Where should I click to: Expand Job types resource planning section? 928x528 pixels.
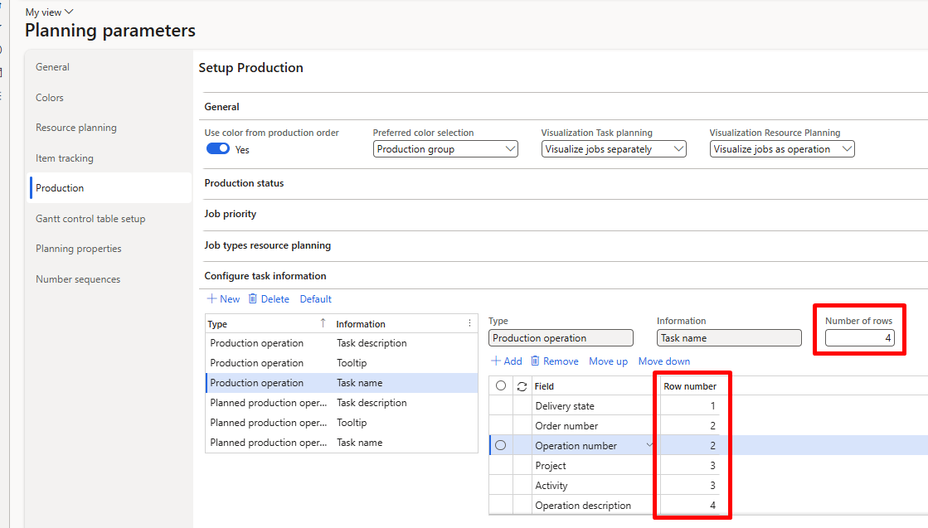pyautogui.click(x=268, y=245)
